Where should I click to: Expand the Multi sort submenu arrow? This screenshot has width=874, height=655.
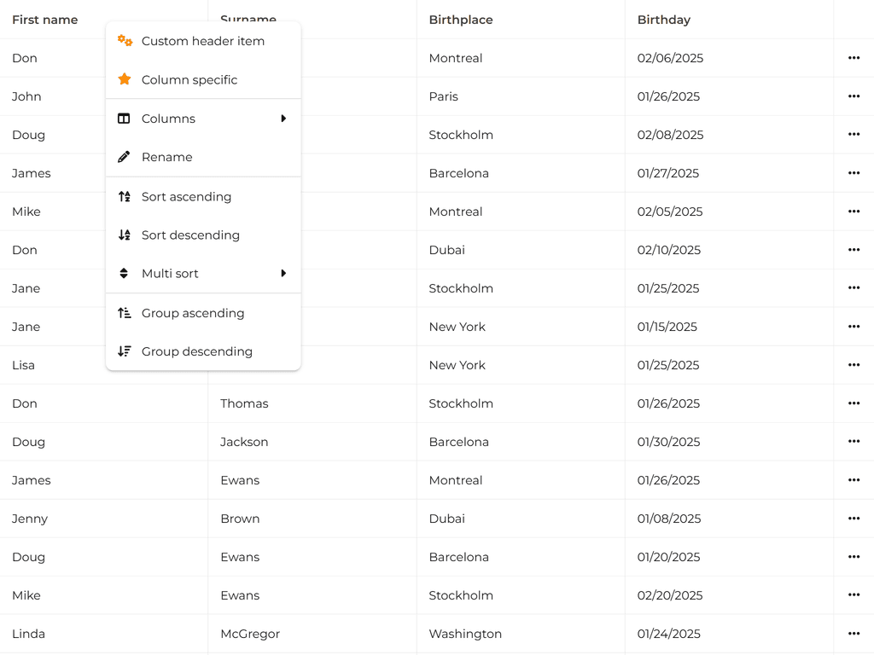coord(283,274)
